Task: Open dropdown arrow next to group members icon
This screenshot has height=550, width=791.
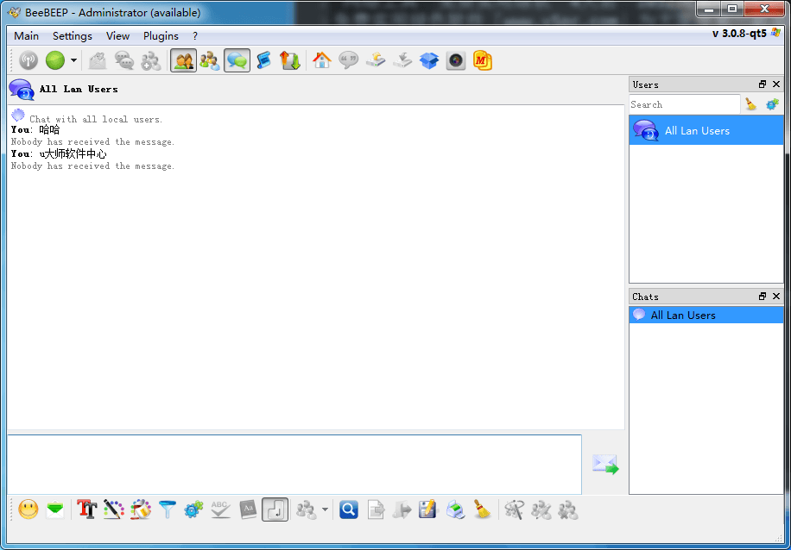Action: 325,509
